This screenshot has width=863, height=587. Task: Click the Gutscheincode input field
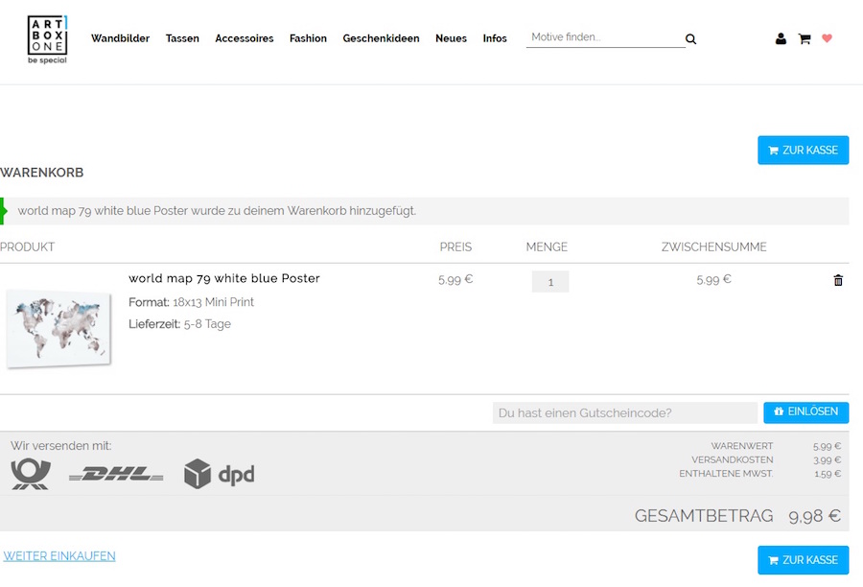point(624,412)
